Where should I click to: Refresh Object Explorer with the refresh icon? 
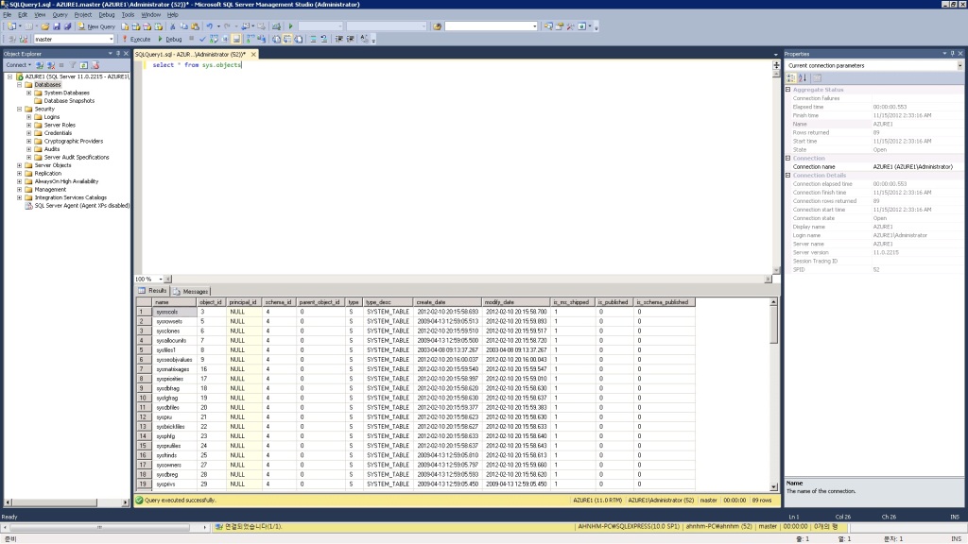click(83, 65)
